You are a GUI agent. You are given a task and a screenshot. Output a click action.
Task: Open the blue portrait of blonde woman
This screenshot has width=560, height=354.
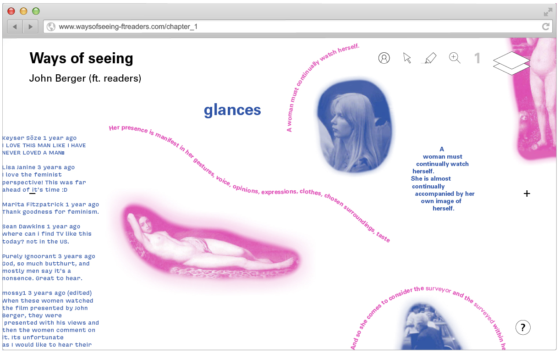pyautogui.click(x=356, y=127)
